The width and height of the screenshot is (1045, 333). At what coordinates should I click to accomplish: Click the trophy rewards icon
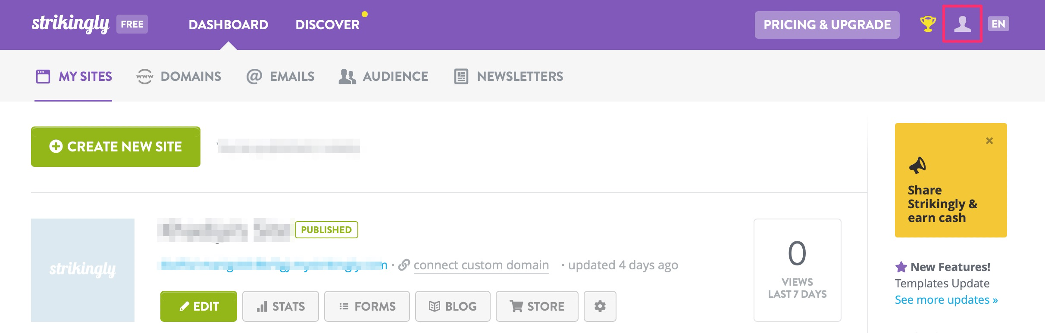click(x=928, y=24)
